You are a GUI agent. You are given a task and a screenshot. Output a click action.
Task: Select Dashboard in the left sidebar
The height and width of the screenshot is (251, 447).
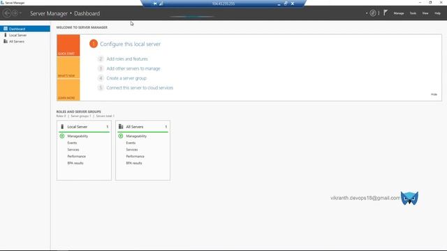click(x=25, y=29)
